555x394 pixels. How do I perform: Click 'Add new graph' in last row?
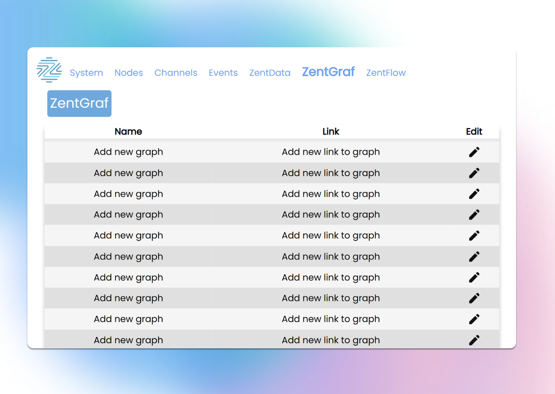tap(128, 341)
